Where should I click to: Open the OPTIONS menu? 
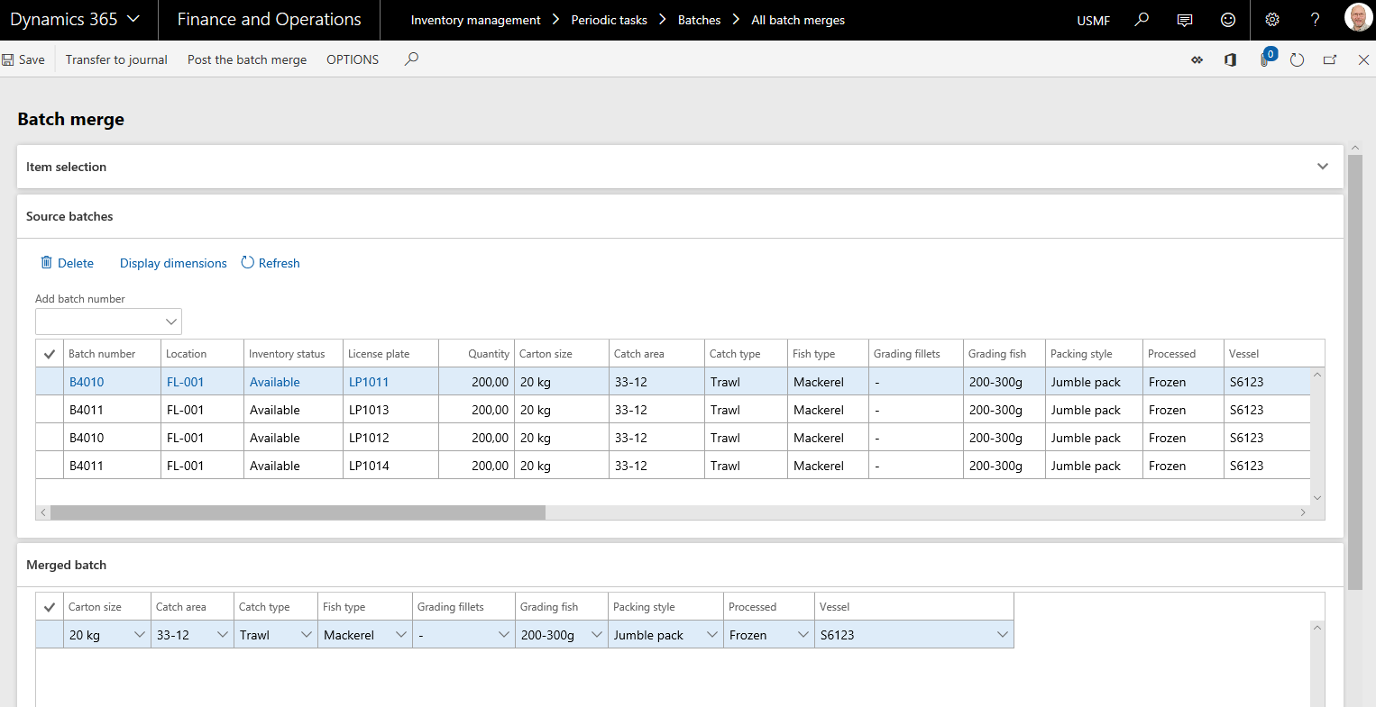tap(352, 59)
